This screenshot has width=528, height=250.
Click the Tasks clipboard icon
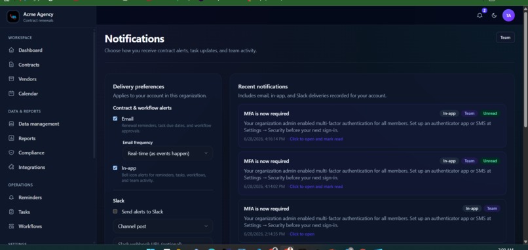click(x=11, y=212)
